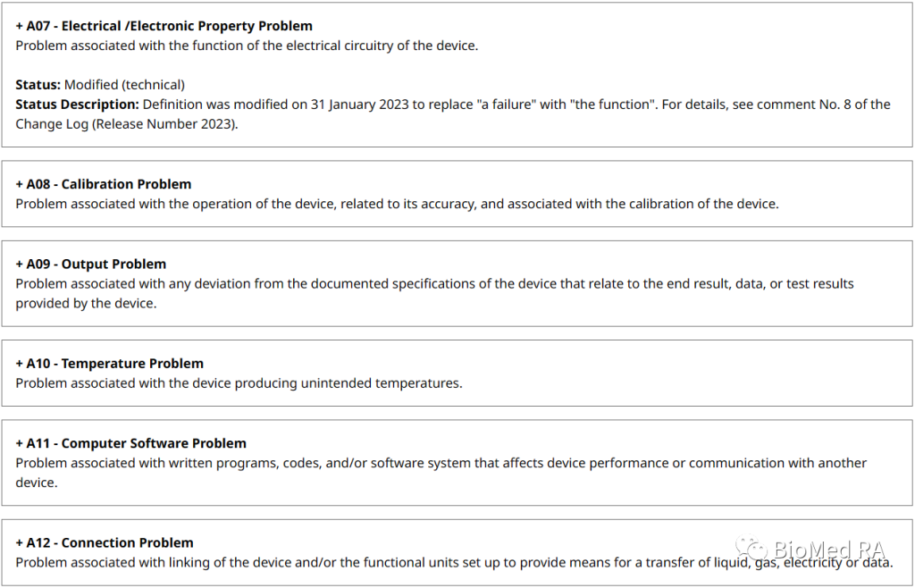Open the Computer Software Problem heading
The width and height of the screenshot is (915, 588).
[x=154, y=443]
